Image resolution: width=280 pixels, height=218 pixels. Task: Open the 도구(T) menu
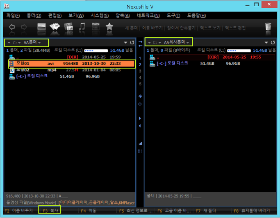173,16
